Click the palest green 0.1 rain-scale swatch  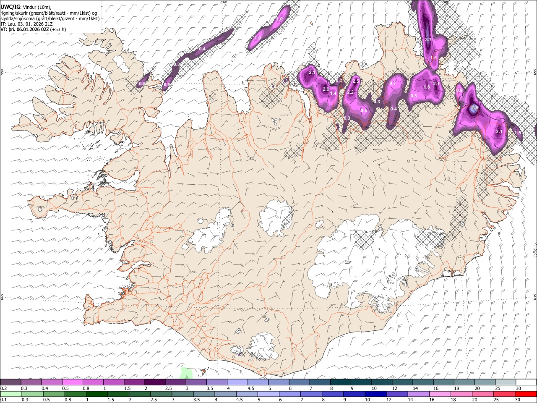tap(10, 394)
